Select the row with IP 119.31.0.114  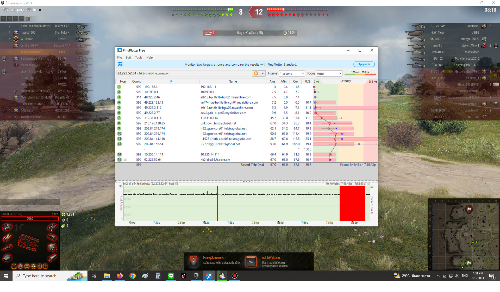pyautogui.click(x=247, y=118)
